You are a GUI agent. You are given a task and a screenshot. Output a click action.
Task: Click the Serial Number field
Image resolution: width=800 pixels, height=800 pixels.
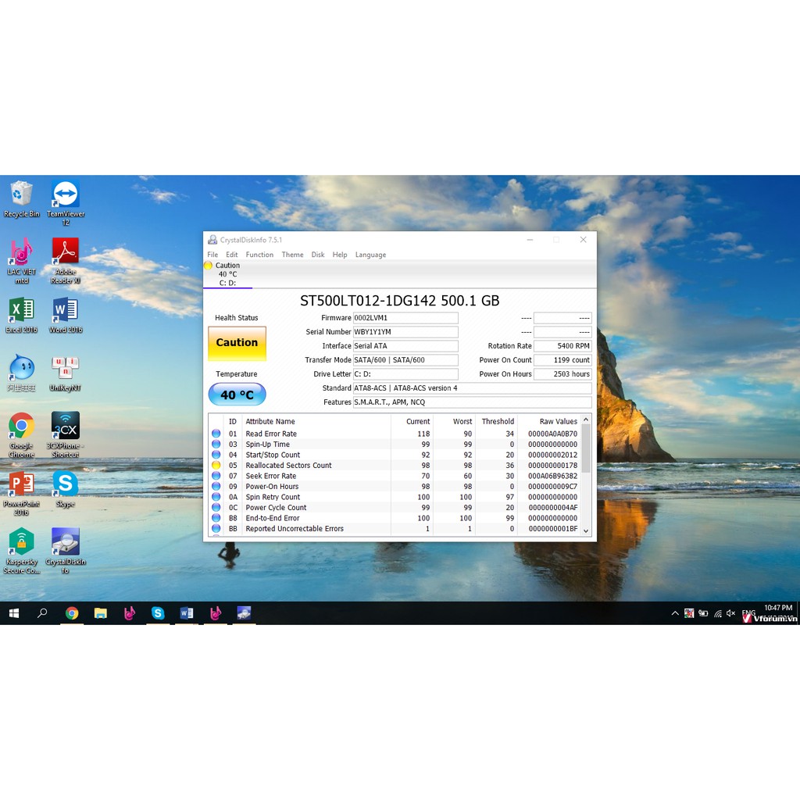(x=405, y=332)
